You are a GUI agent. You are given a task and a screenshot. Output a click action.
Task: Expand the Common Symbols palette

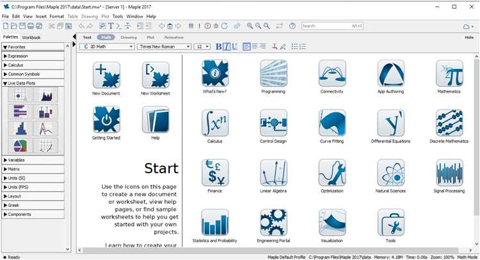[x=33, y=74]
